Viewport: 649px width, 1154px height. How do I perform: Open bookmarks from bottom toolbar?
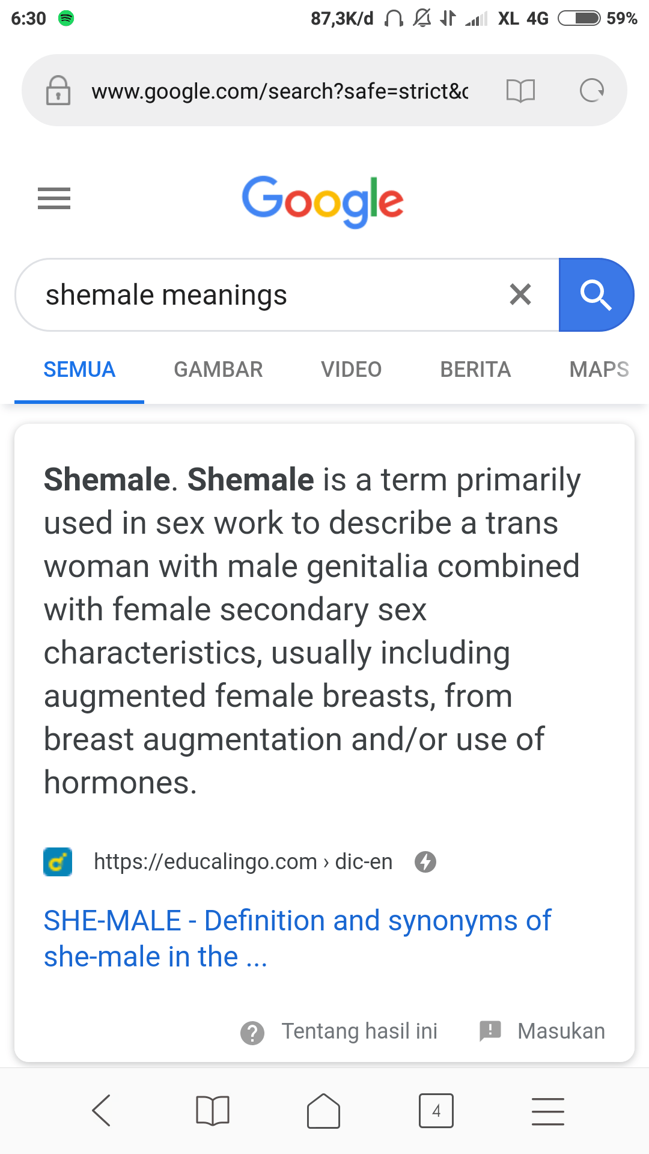tap(213, 1110)
